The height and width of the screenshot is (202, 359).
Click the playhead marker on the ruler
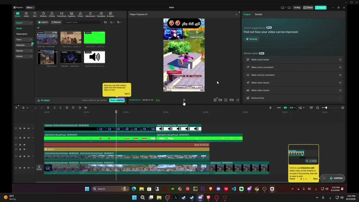pyautogui.click(x=116, y=112)
